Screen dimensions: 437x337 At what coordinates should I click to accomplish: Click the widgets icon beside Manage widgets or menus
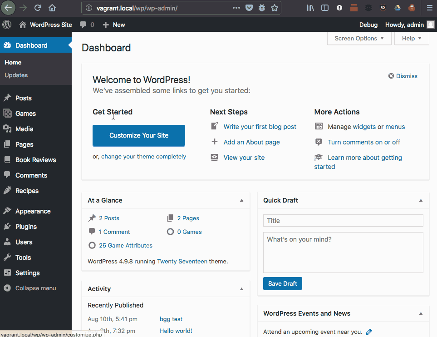coord(319,126)
